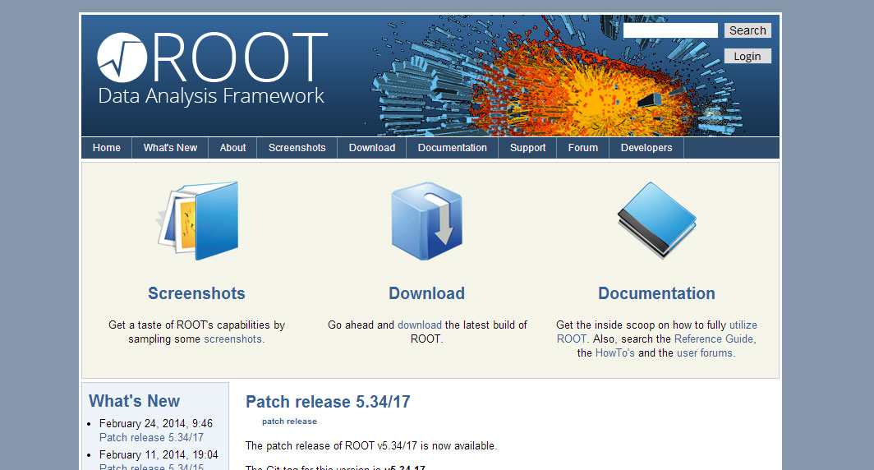The height and width of the screenshot is (470, 874).
Task: Click the Screenshots heading link
Action: [x=196, y=293]
